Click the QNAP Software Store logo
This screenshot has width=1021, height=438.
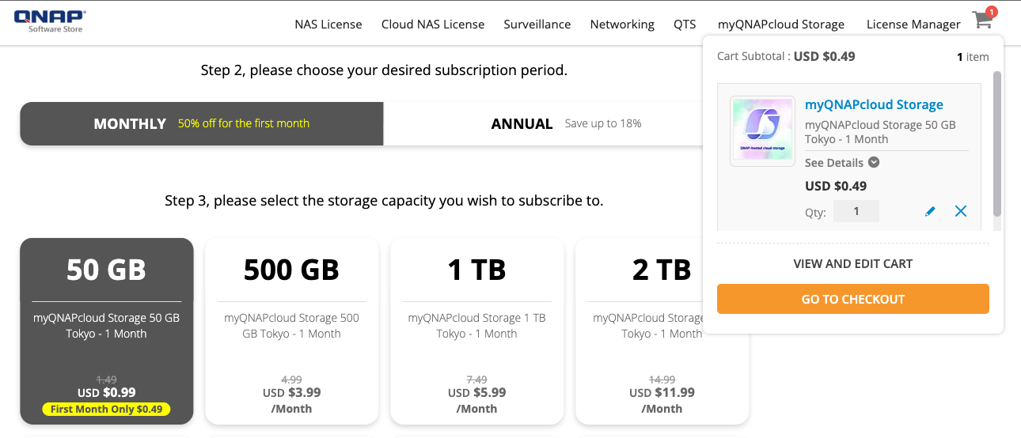point(50,21)
